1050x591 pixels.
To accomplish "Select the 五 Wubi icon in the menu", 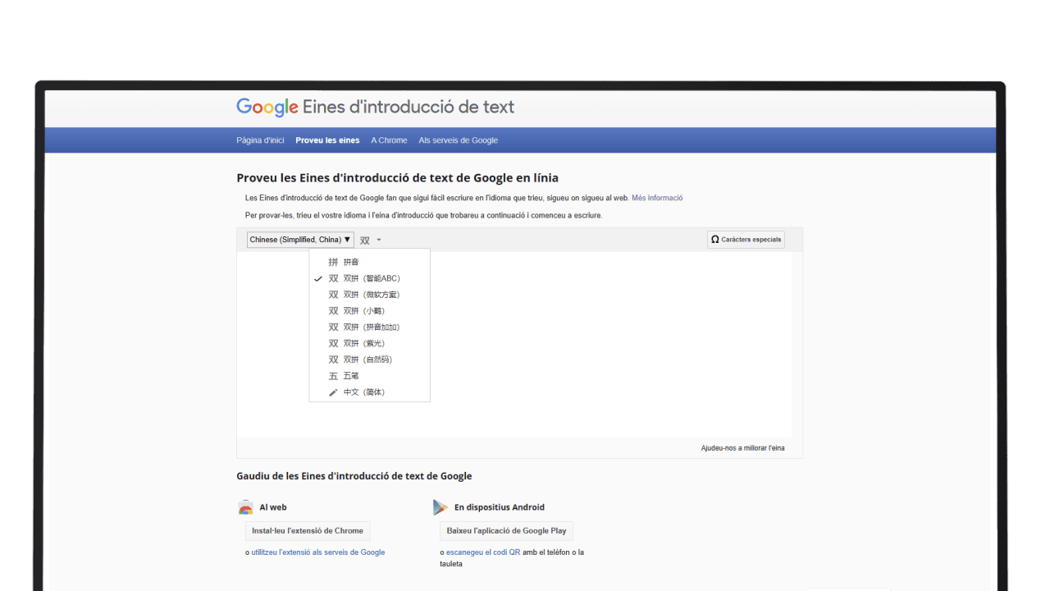I will coord(333,375).
